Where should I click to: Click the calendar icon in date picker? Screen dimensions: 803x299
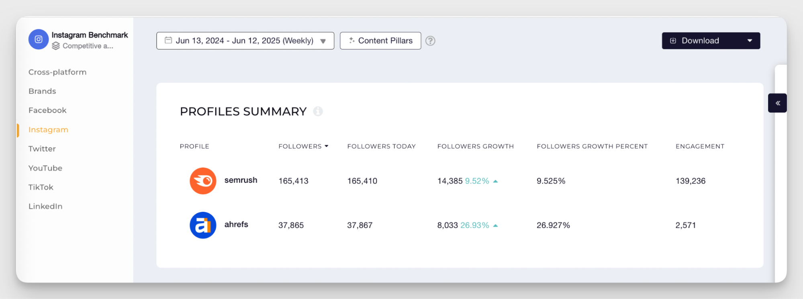pos(168,40)
